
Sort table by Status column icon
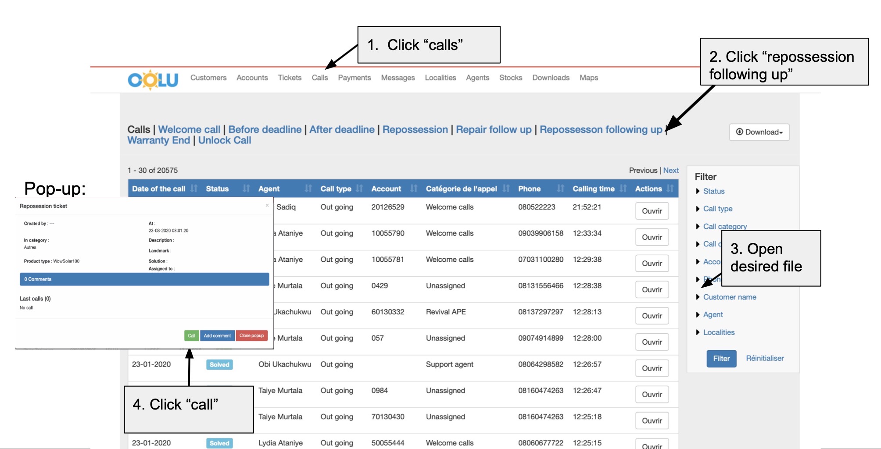coord(246,189)
